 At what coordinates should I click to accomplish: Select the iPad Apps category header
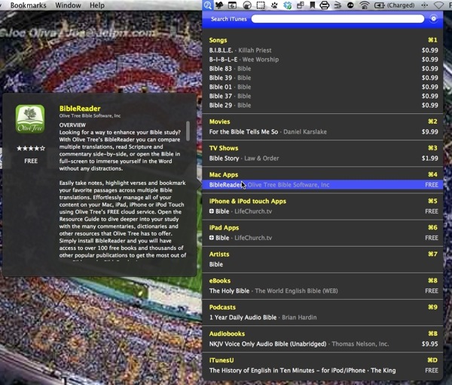coord(224,228)
